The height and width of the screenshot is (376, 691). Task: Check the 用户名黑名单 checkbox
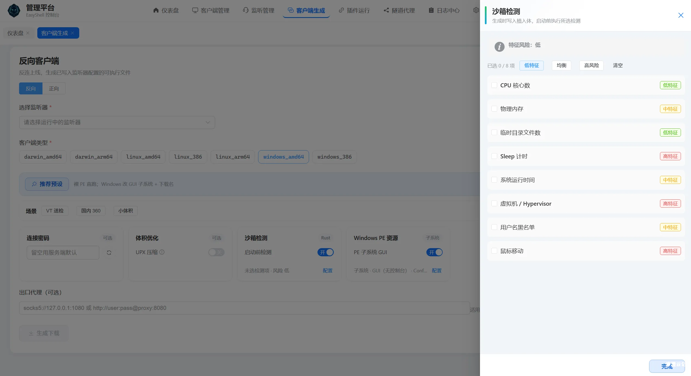494,227
